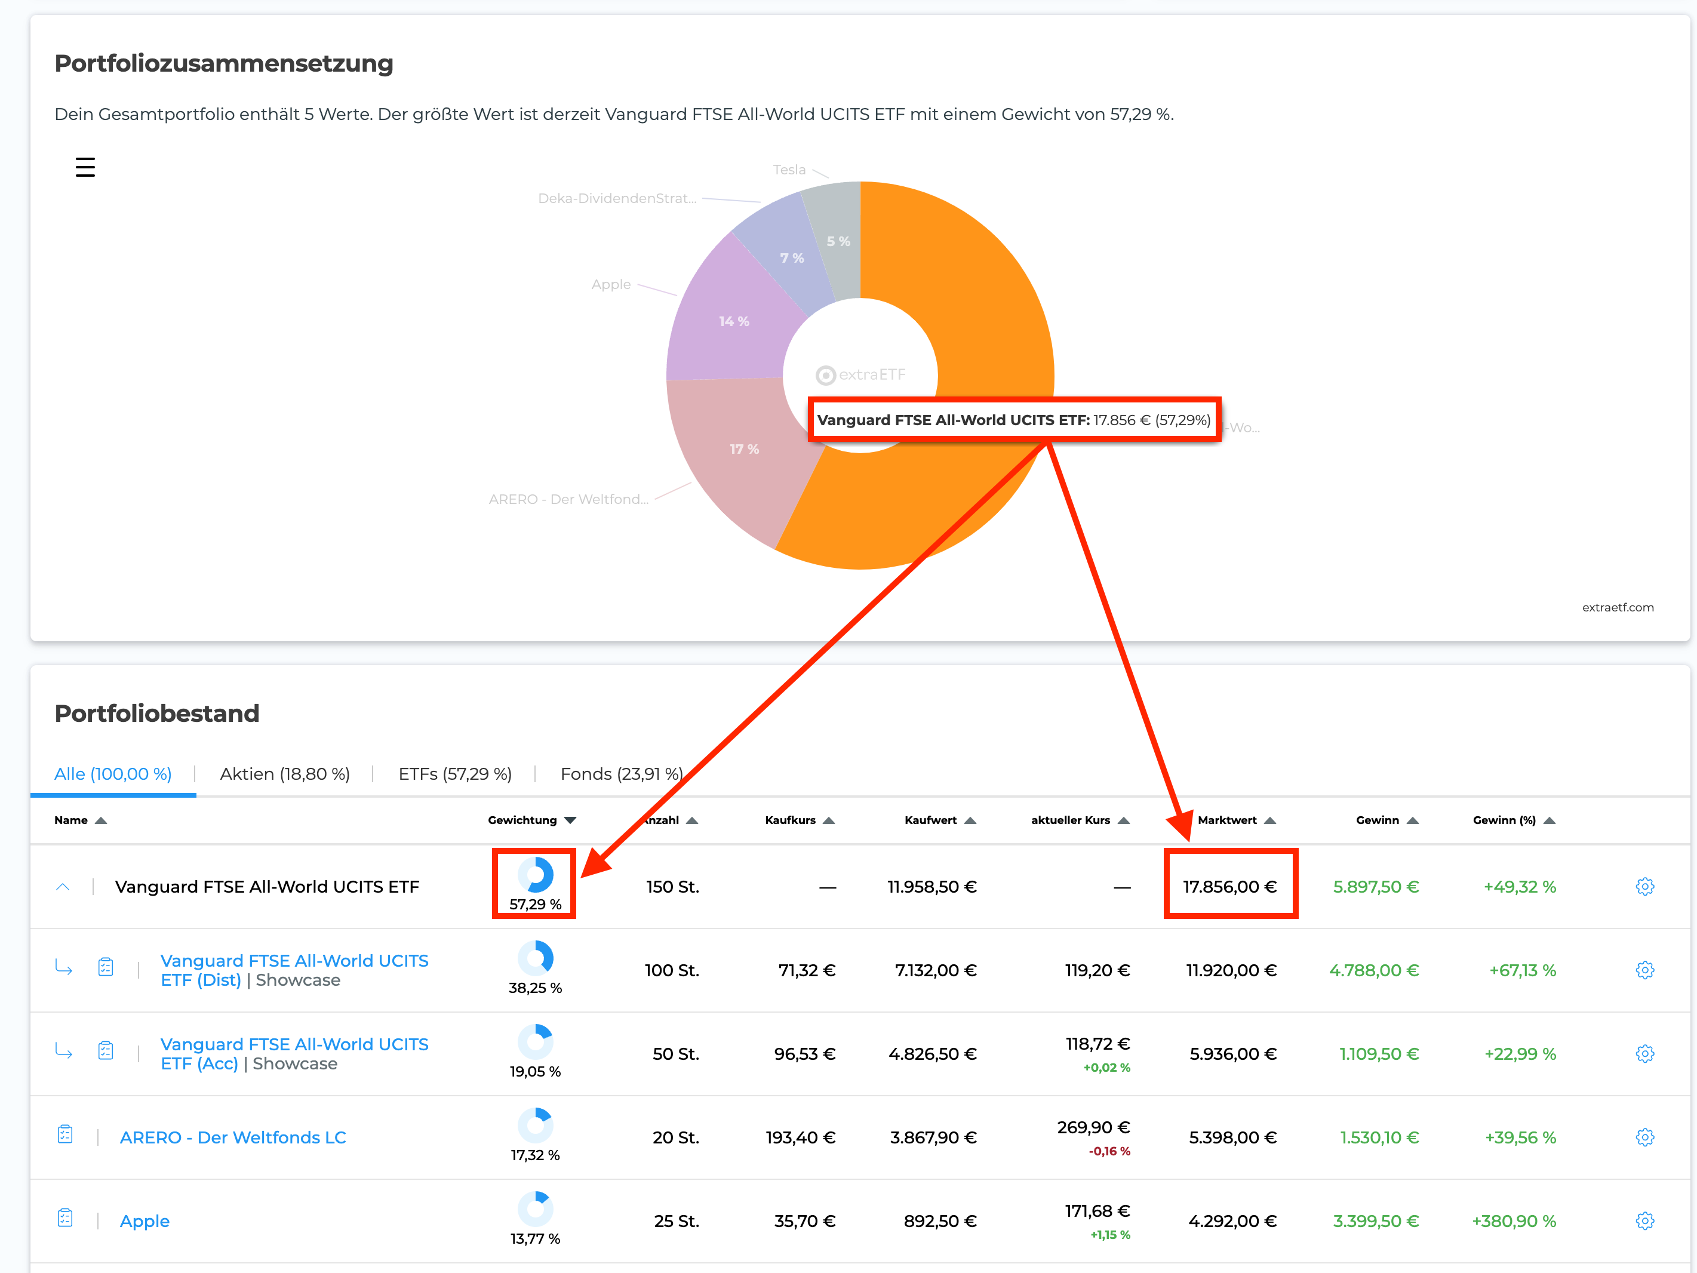
Task: Sort table by Gewichtung column
Action: pyautogui.click(x=531, y=820)
